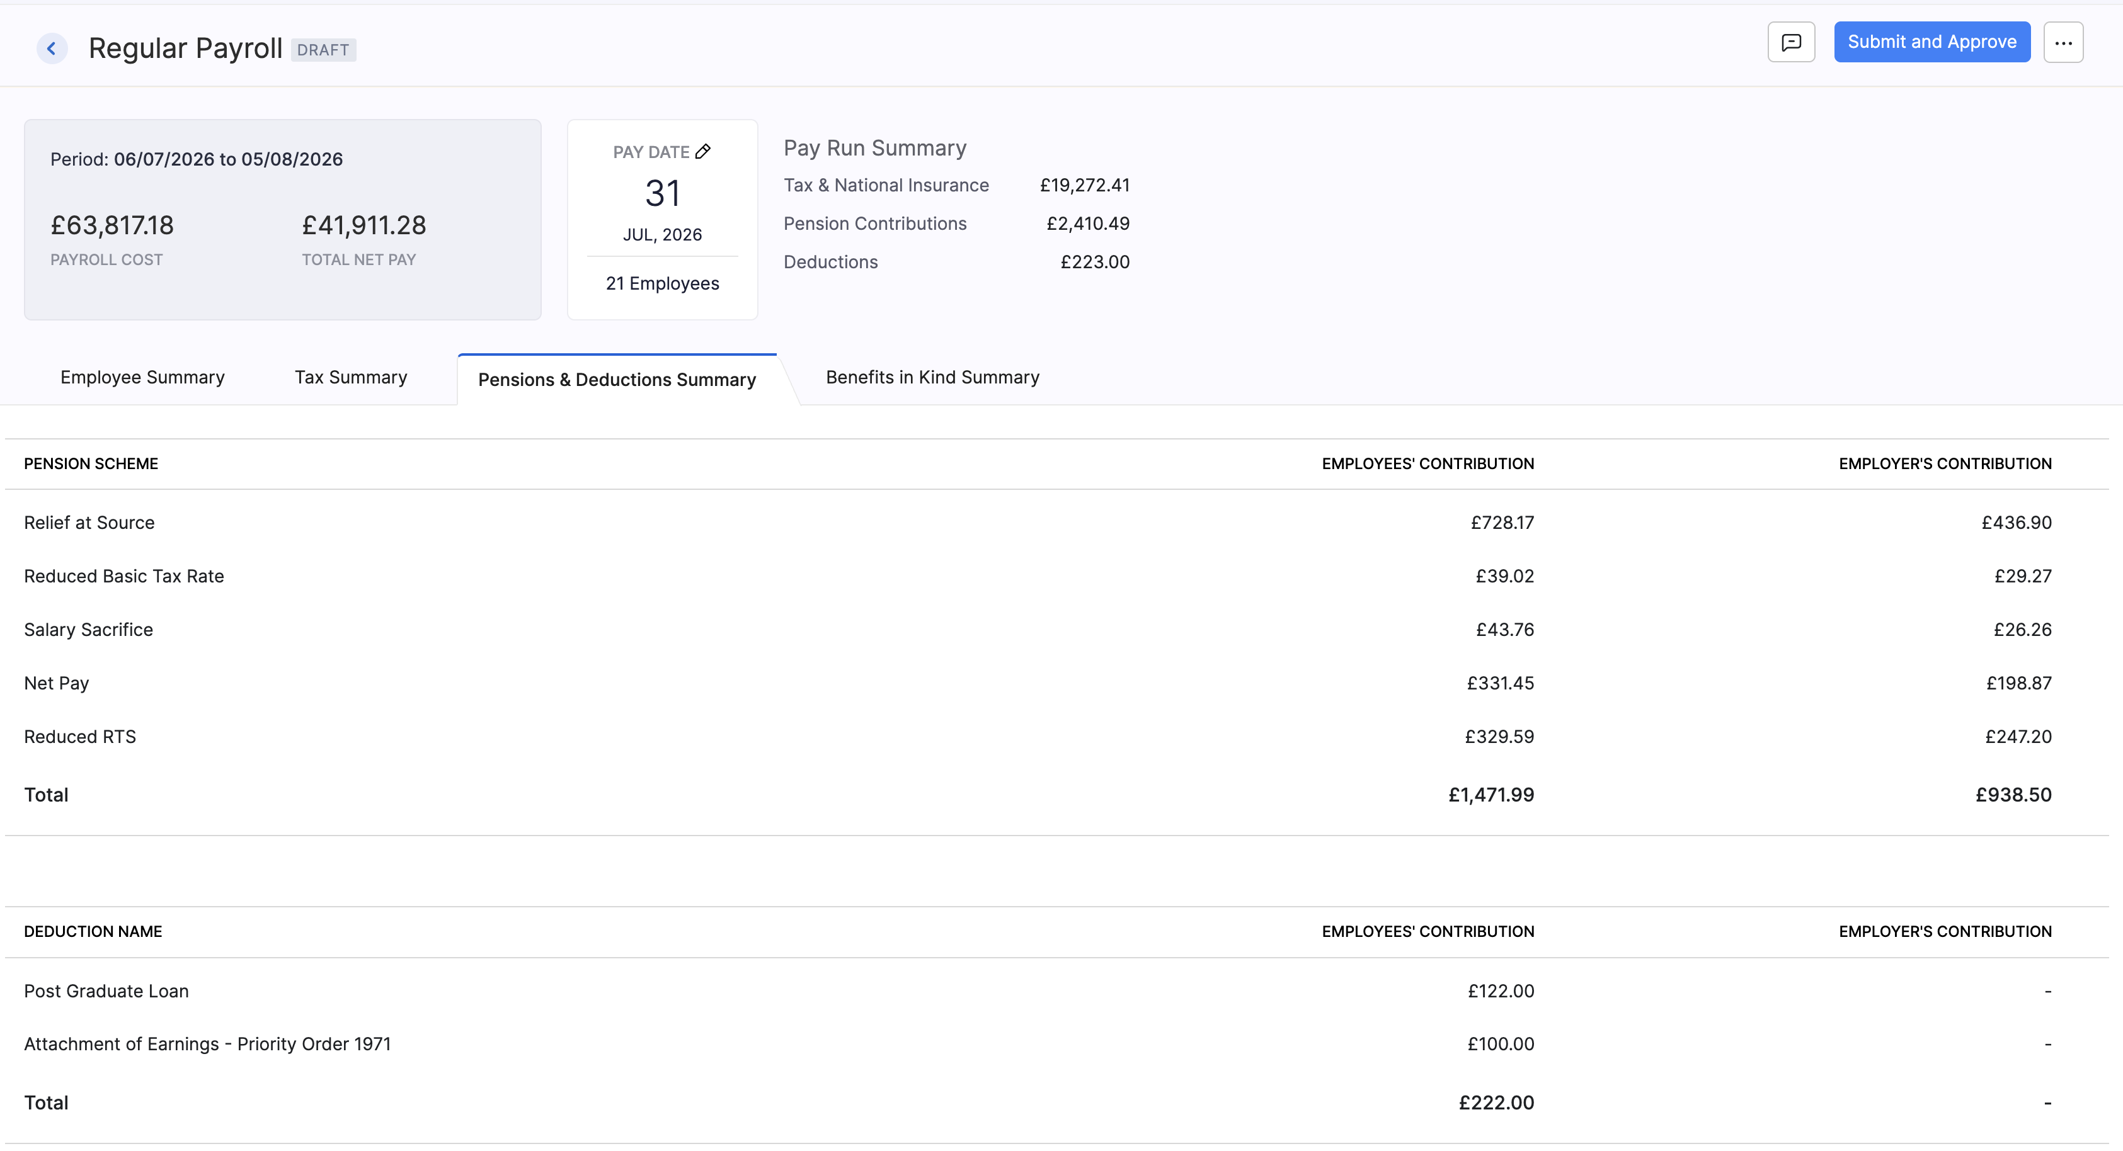Image resolution: width=2123 pixels, height=1151 pixels.
Task: Click Tax & National Insurance amount £19,272.41
Action: click(x=1085, y=185)
